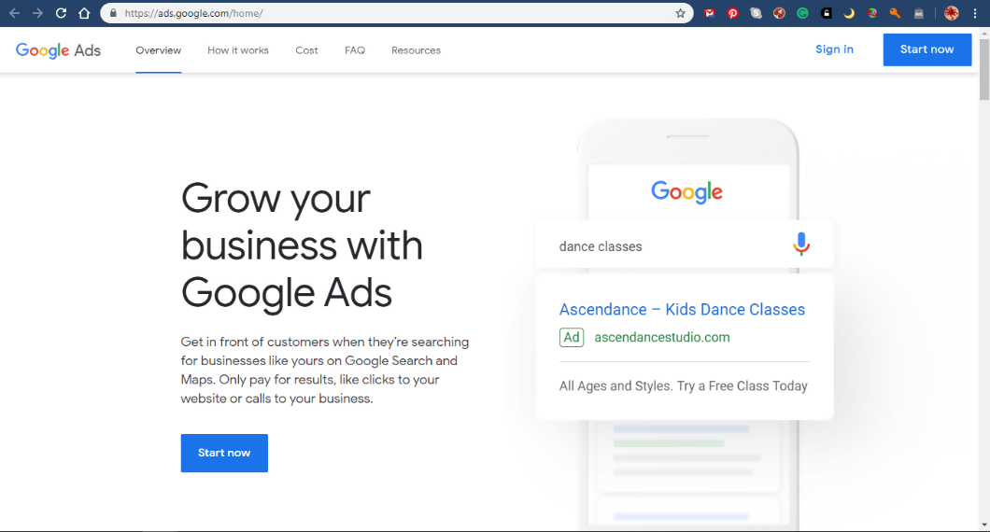
Task: Click the yellow crescent moon extension icon
Action: [x=849, y=13]
